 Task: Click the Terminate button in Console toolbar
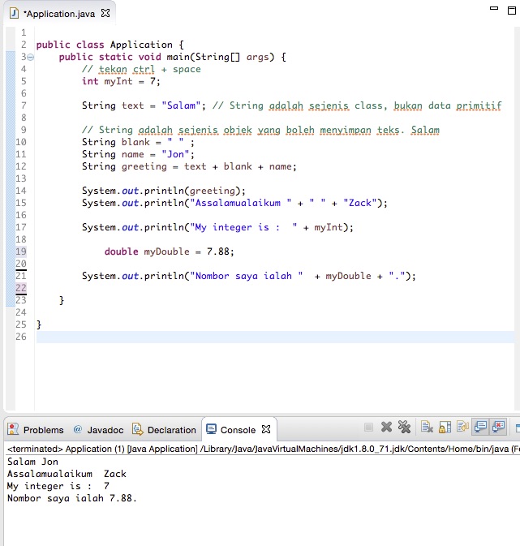[369, 428]
